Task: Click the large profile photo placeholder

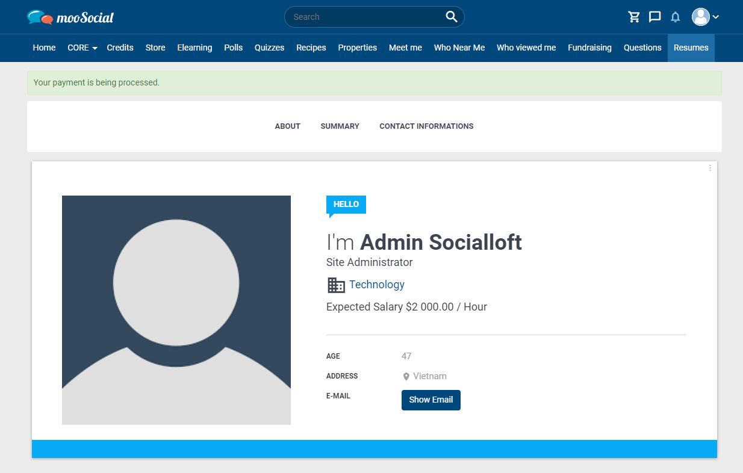Action: pyautogui.click(x=176, y=310)
